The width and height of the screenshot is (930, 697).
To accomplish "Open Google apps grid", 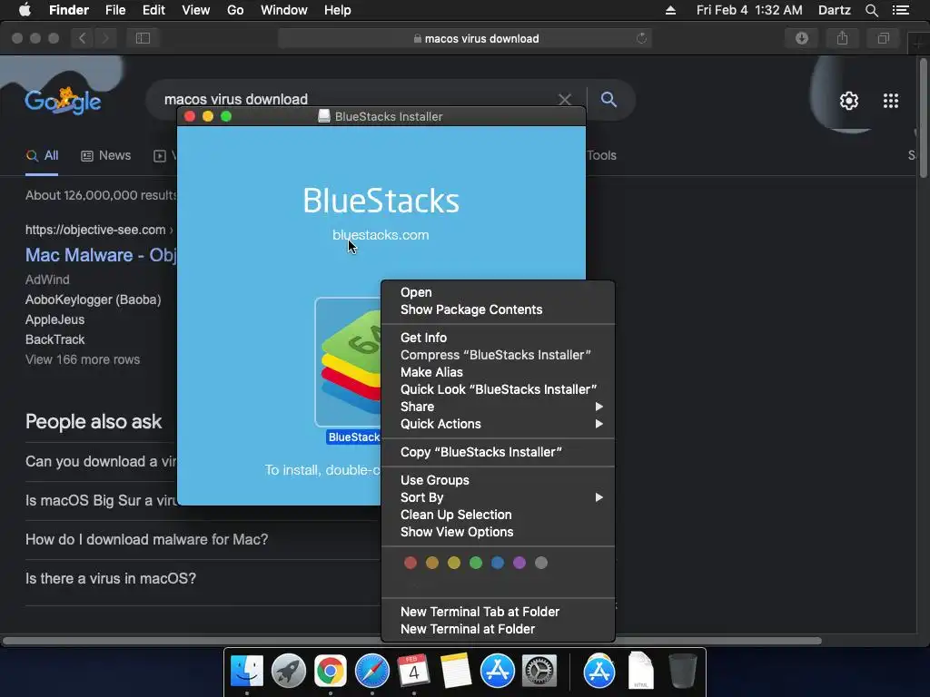I will 891,101.
